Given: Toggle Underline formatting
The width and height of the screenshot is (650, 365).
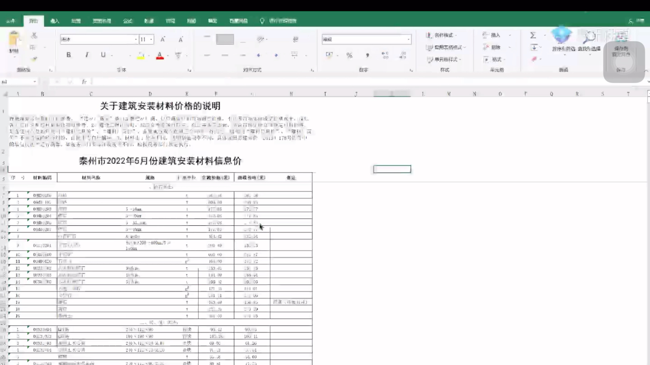Looking at the screenshot, I should pyautogui.click(x=103, y=55).
